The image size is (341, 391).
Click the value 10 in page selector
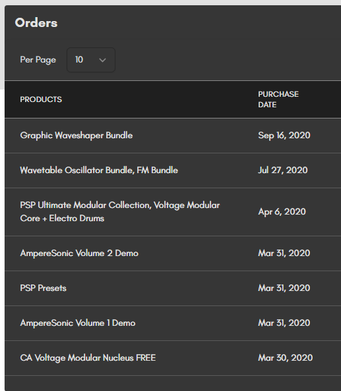coord(79,60)
